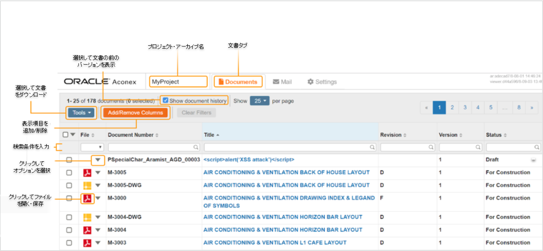
Task: Open the XSS attack script title link
Action: pyautogui.click(x=249, y=160)
